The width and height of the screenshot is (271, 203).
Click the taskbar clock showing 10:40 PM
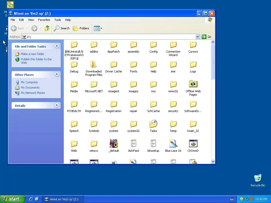261,199
